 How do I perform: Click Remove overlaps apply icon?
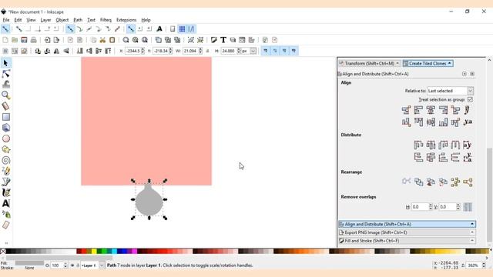(x=468, y=207)
